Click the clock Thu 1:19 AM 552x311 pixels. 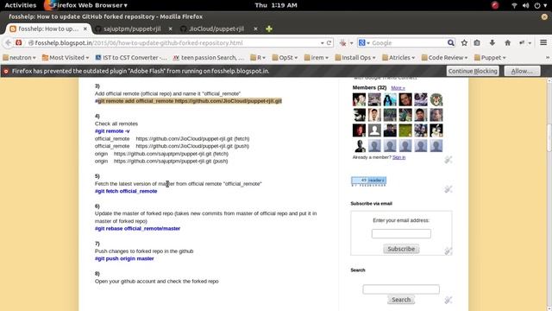tap(276, 5)
